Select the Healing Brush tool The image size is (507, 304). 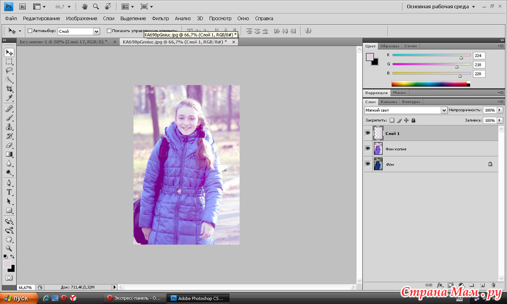pos(9,109)
